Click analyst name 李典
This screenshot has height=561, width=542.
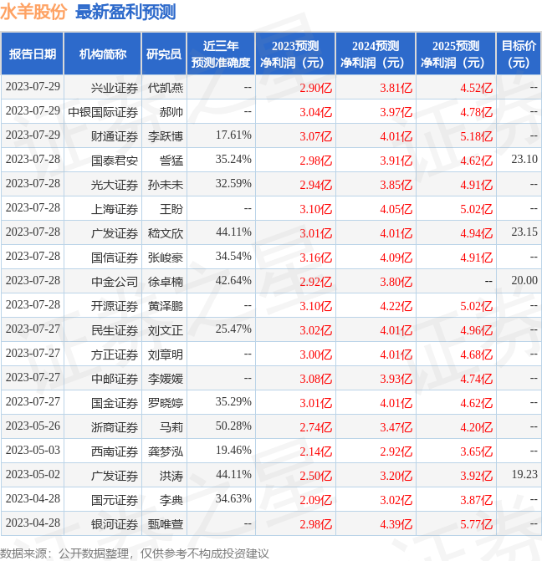click(x=171, y=500)
